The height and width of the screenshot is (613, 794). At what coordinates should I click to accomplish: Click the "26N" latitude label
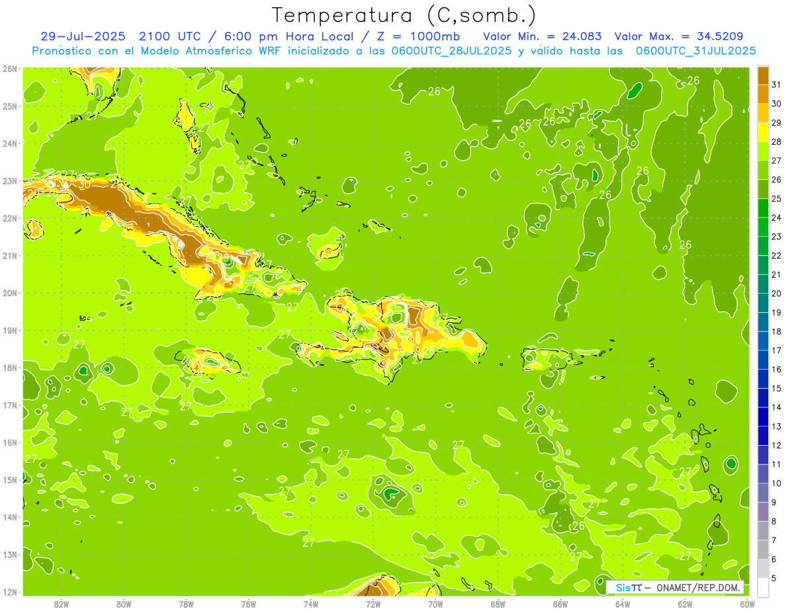tap(9, 69)
